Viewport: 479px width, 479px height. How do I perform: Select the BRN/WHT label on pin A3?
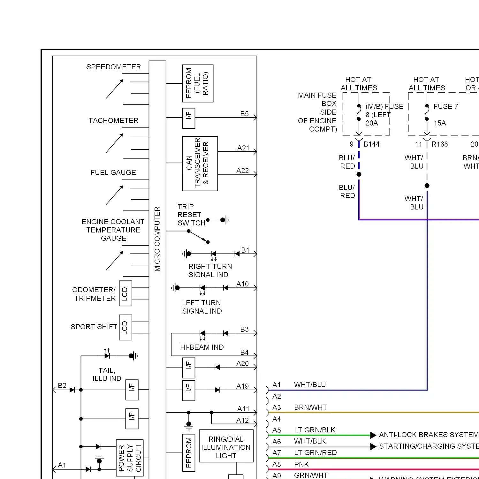point(310,407)
